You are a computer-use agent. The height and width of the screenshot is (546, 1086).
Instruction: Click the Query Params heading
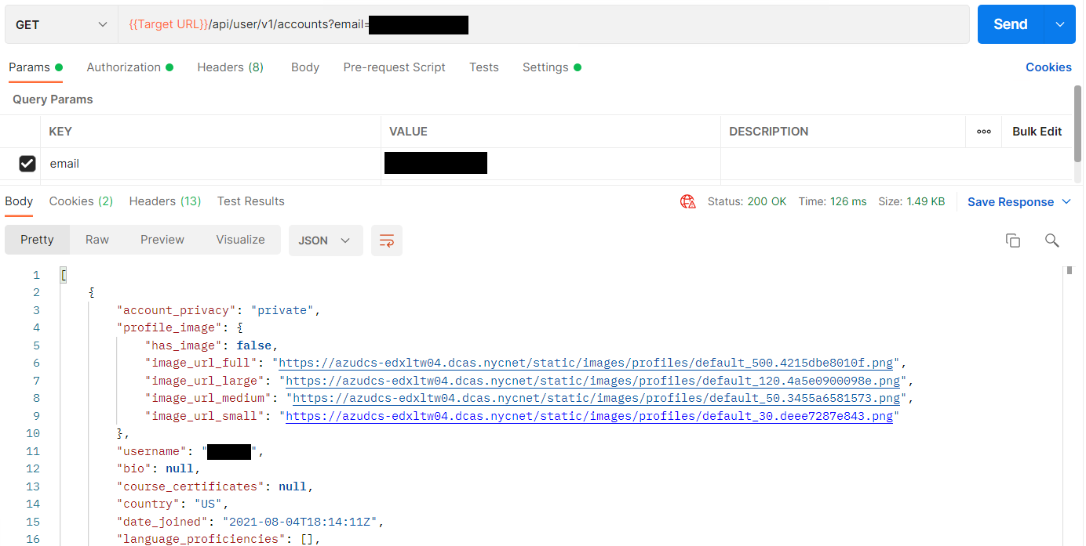pos(53,99)
